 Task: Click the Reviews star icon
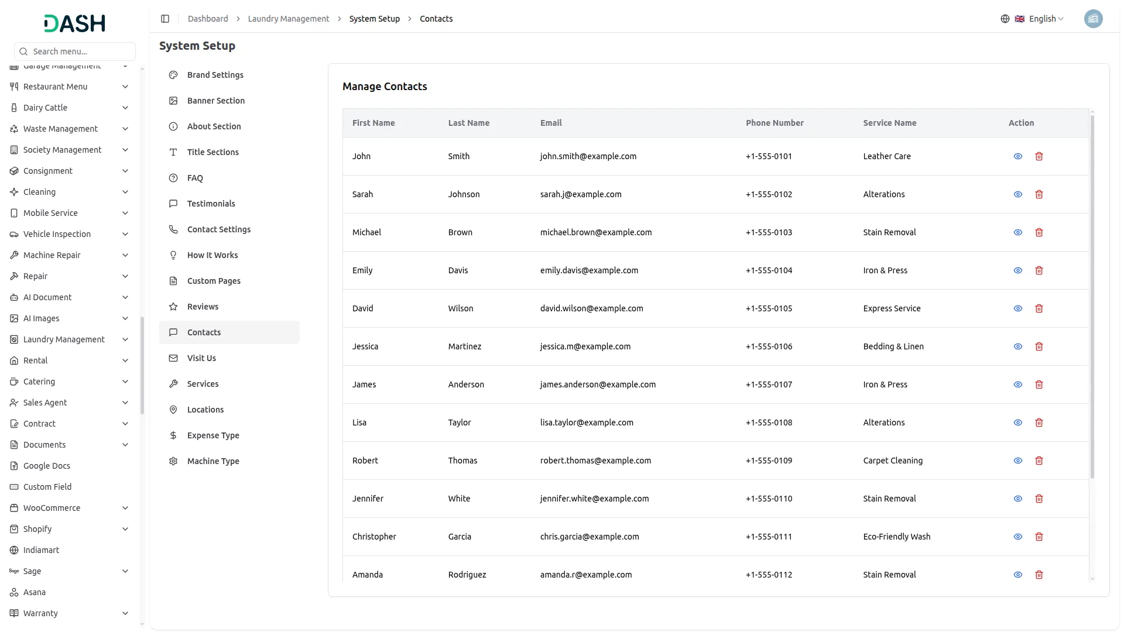[173, 307]
